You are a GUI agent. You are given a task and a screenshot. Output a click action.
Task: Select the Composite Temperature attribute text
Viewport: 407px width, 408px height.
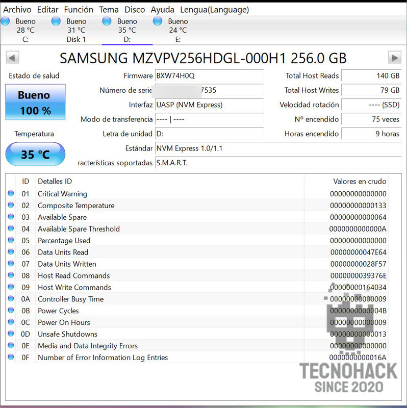[76, 206]
